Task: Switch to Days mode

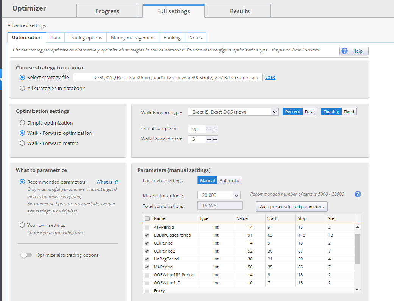Action: (310, 112)
